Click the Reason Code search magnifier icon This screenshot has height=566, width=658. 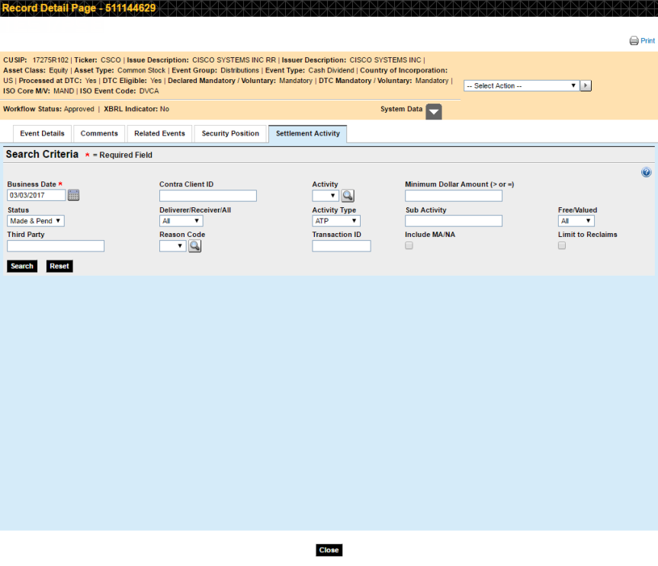pyautogui.click(x=194, y=246)
